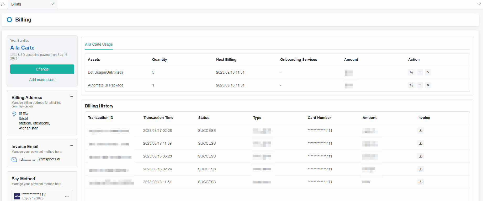Click the Add more users link
This screenshot has height=201, width=483.
coord(42,80)
